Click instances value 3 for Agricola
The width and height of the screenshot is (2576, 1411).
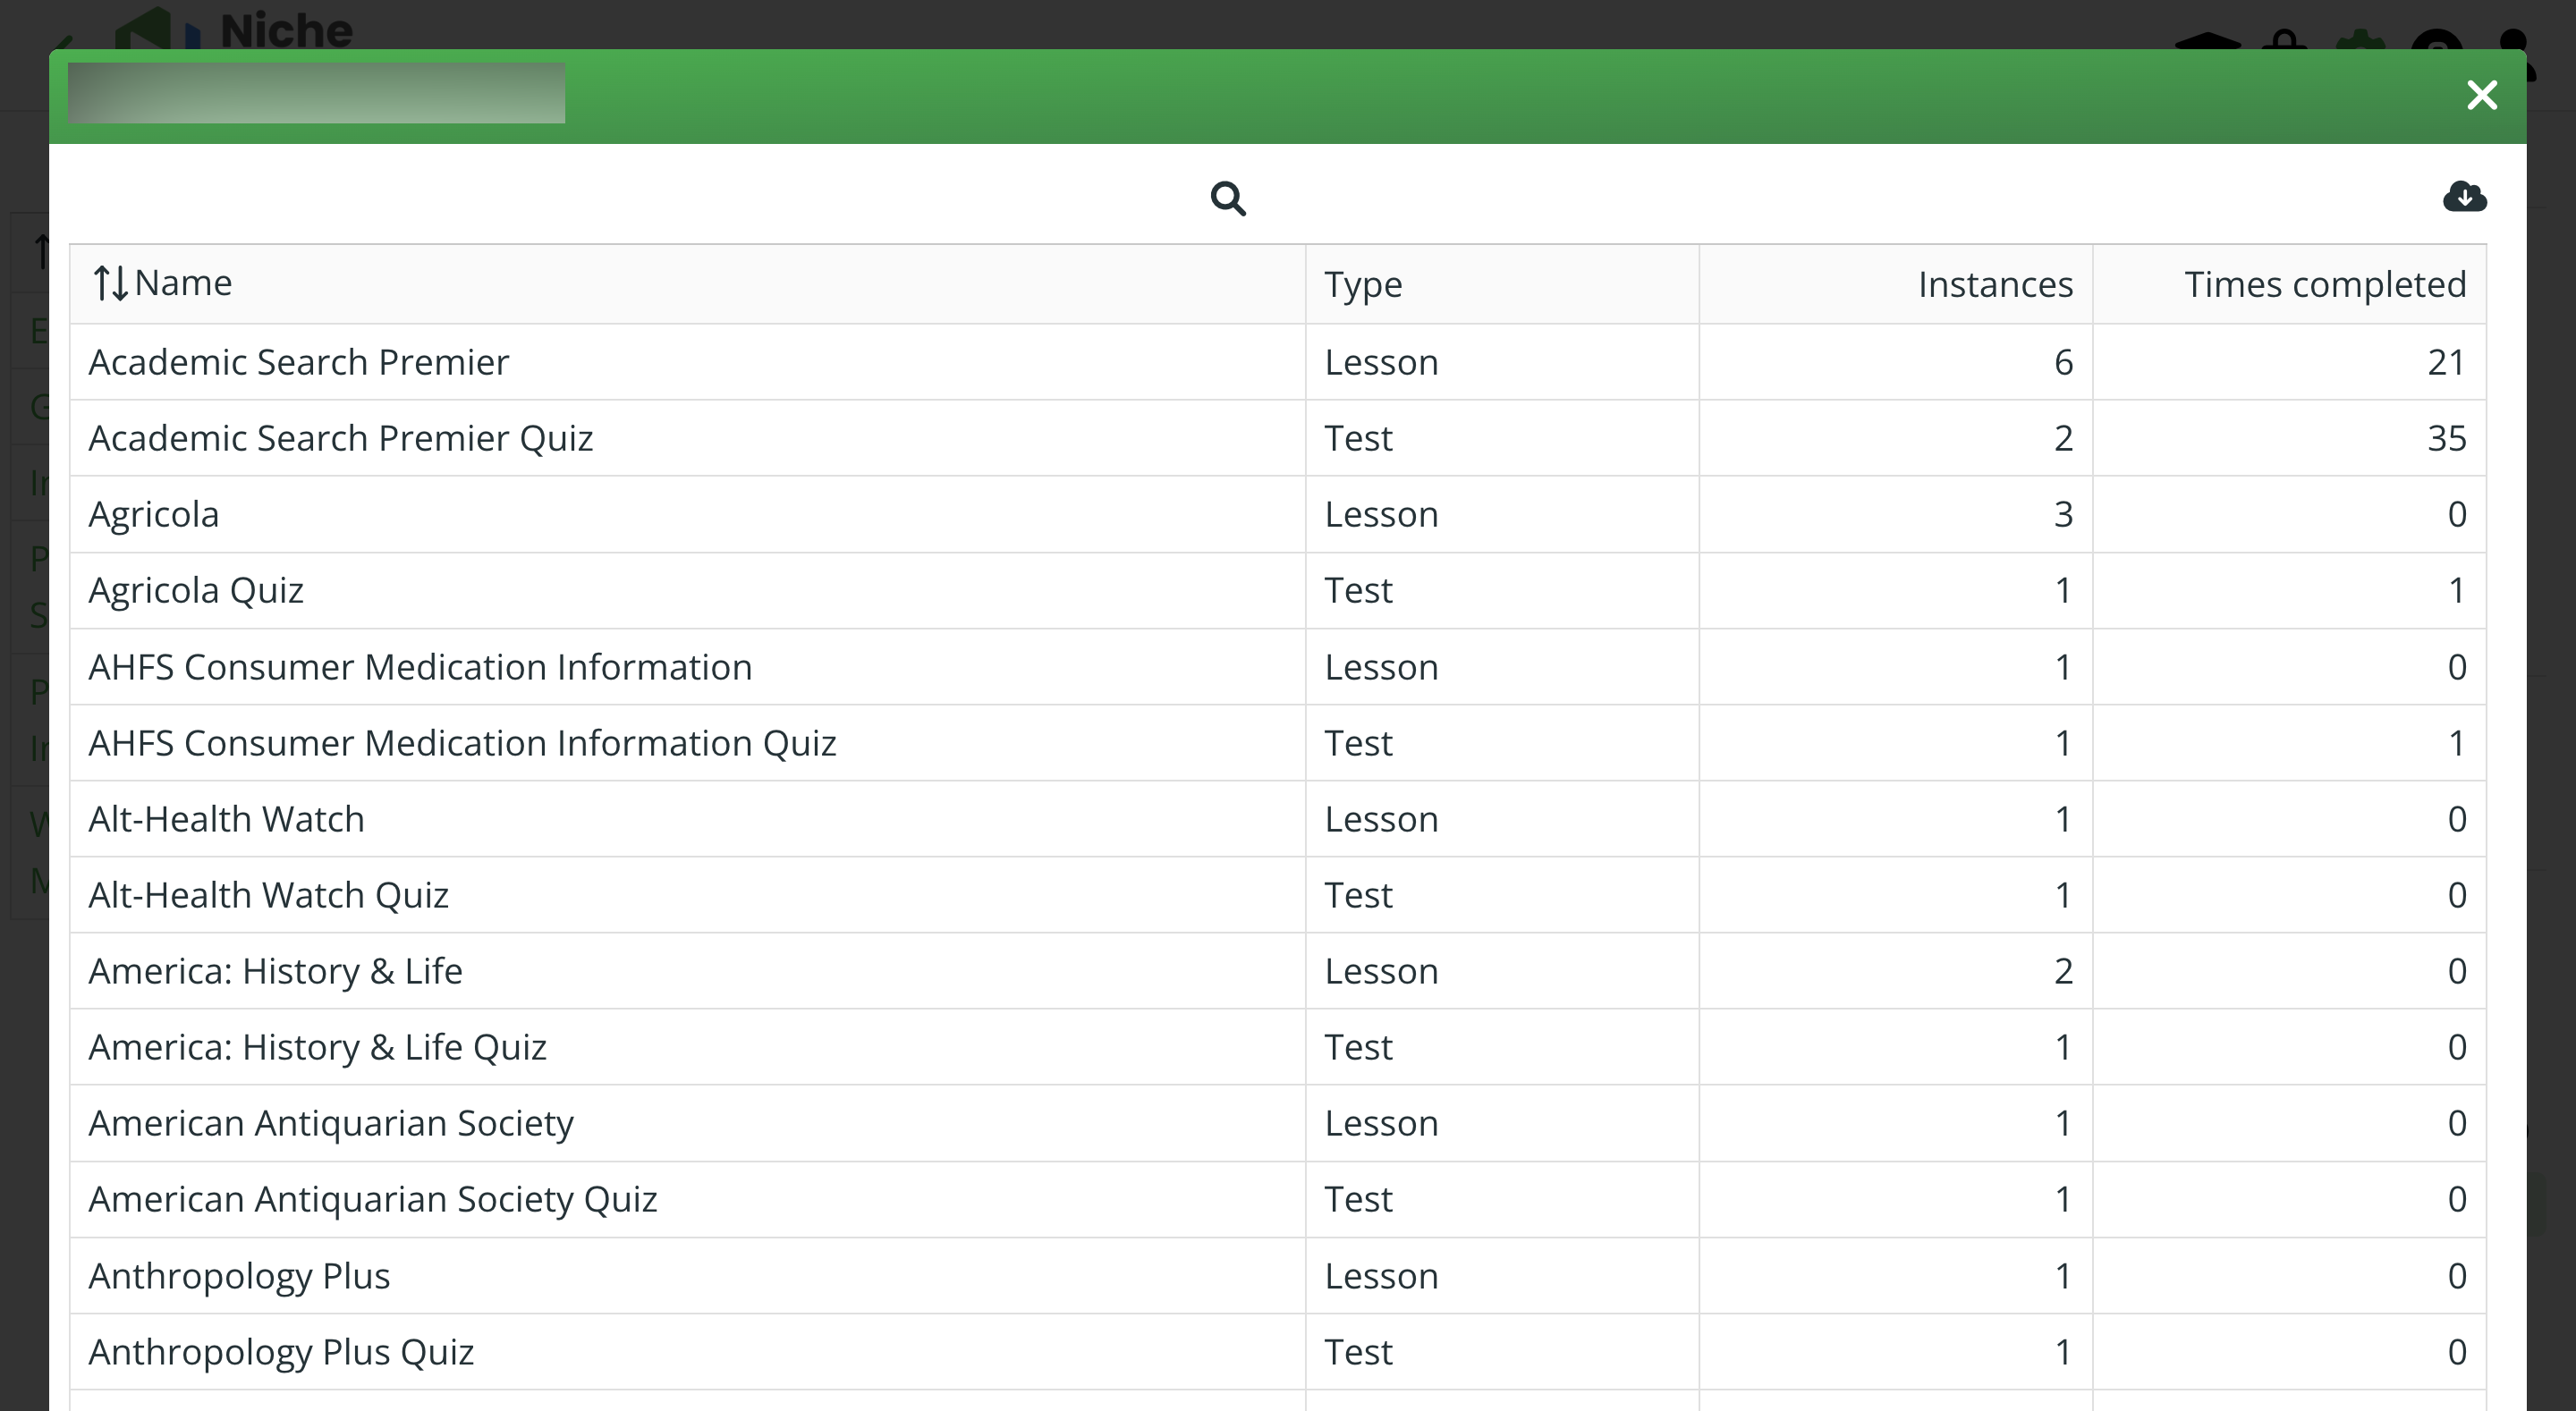point(2063,514)
